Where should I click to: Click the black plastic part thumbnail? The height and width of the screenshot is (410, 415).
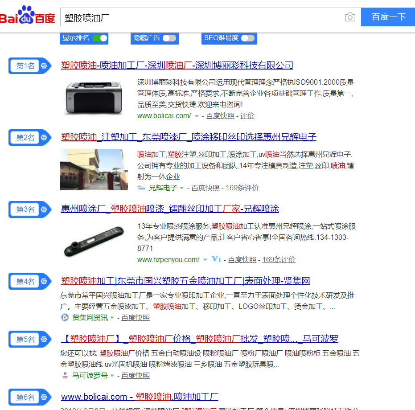tap(94, 242)
